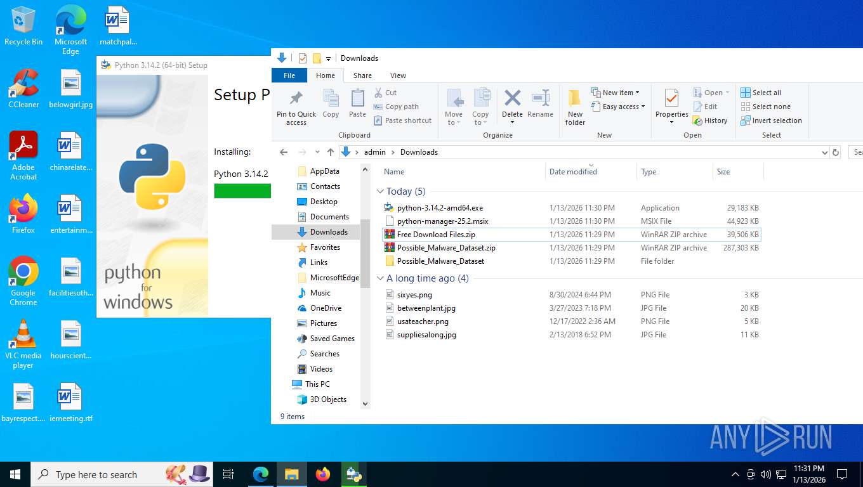Click History in Open group

[710, 120]
